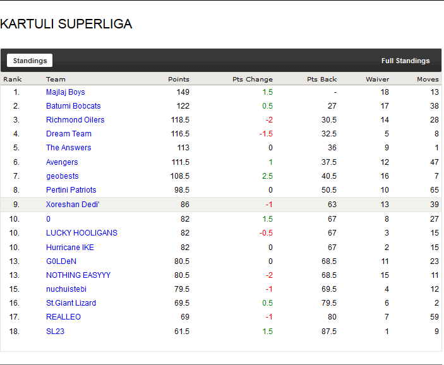The image size is (444, 365).
Task: Open the Dream Team link
Action: pyautogui.click(x=69, y=134)
